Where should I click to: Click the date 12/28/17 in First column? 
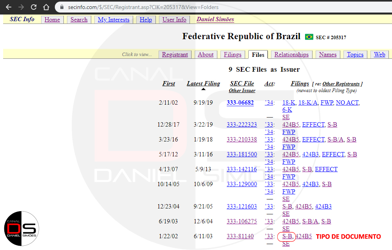(168, 125)
